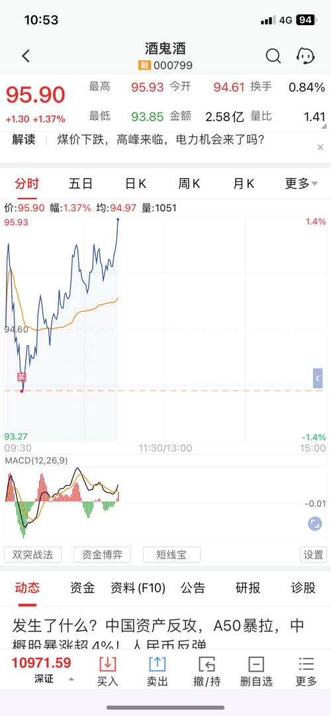Switch to the 日K chart tab
The image size is (331, 716).
[x=136, y=183]
